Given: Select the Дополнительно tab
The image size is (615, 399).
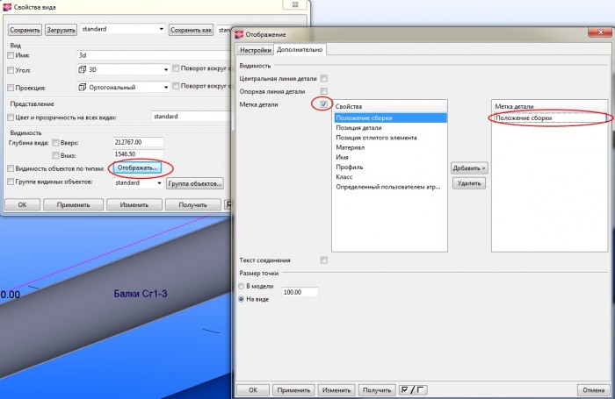Looking at the screenshot, I should click(x=300, y=51).
